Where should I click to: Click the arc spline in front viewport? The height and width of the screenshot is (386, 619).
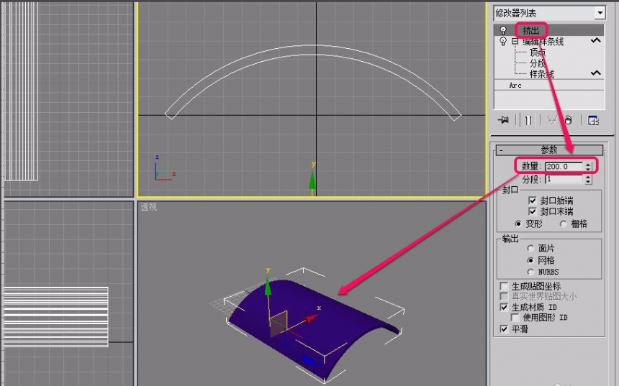click(x=312, y=50)
